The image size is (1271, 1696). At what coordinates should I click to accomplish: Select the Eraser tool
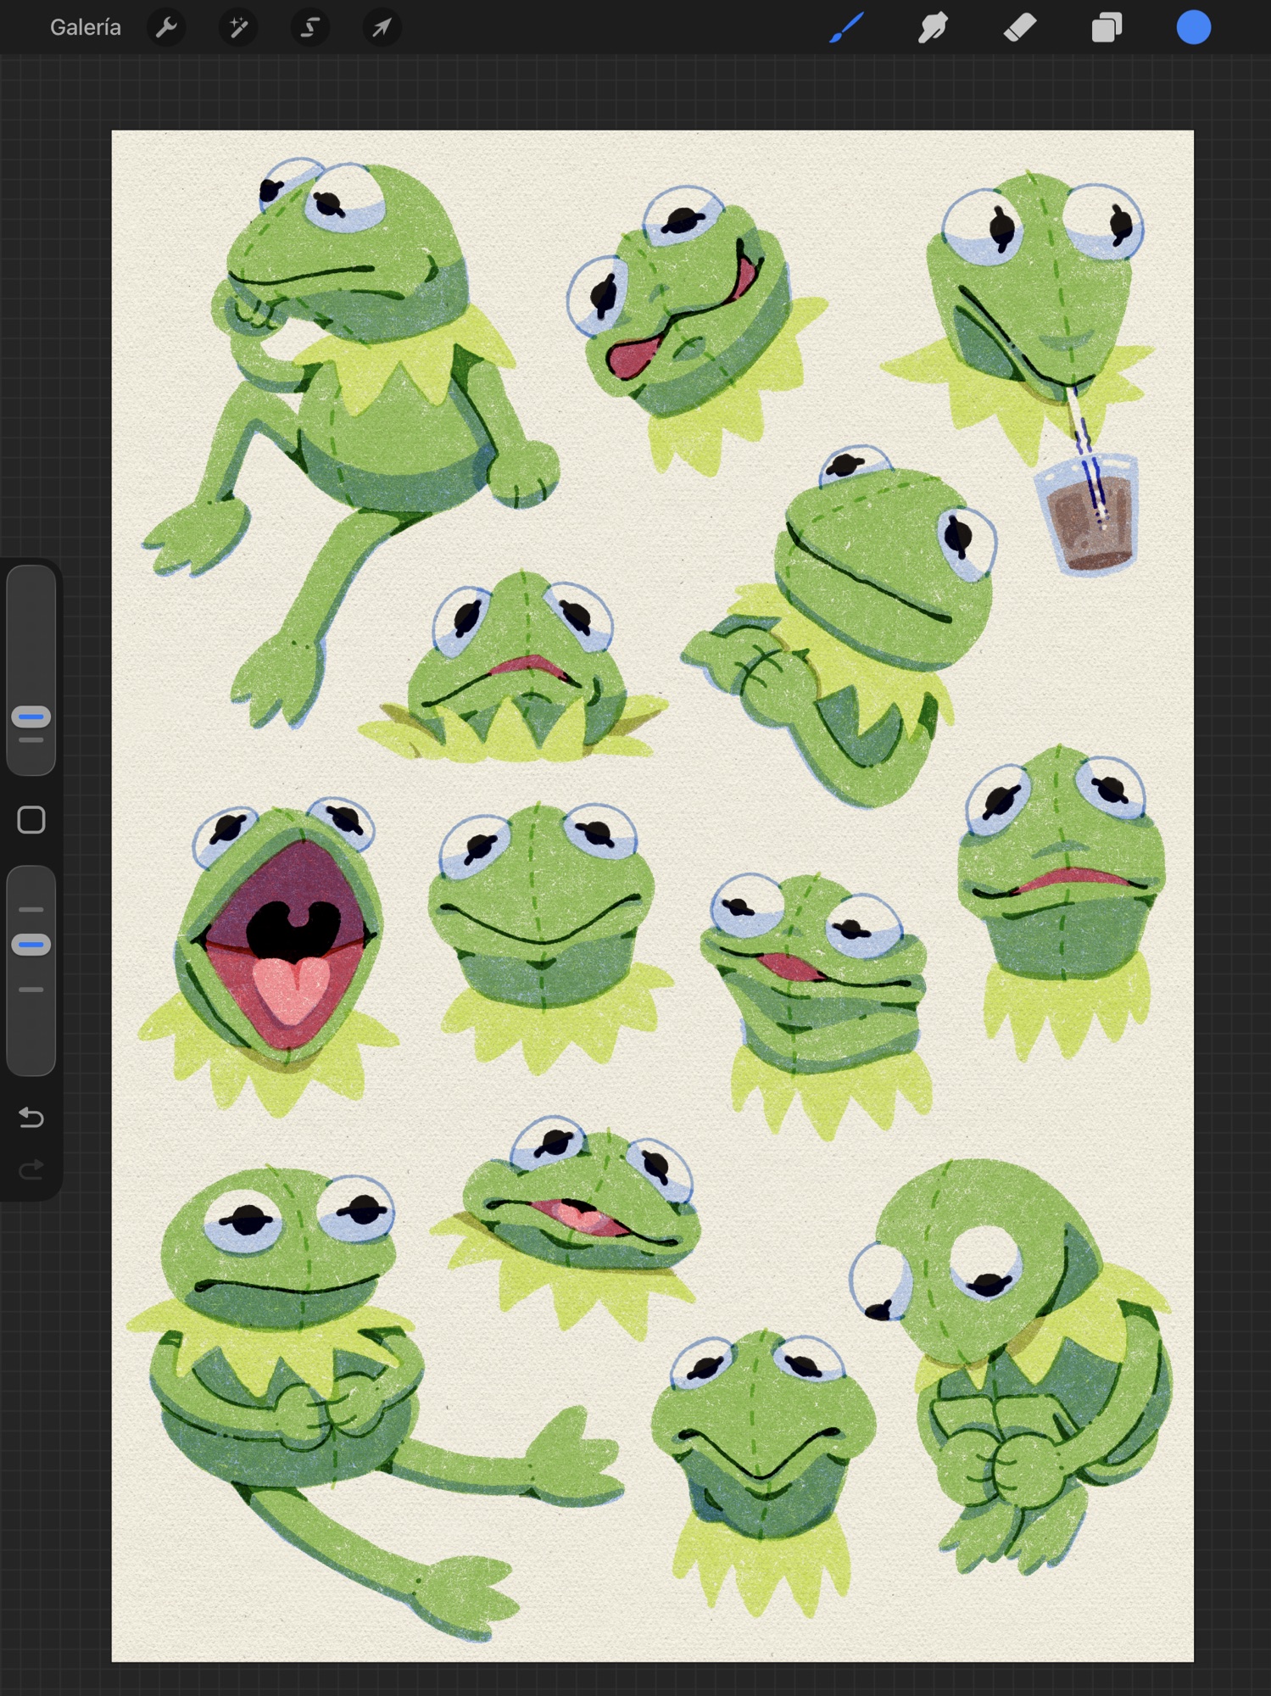[1020, 28]
